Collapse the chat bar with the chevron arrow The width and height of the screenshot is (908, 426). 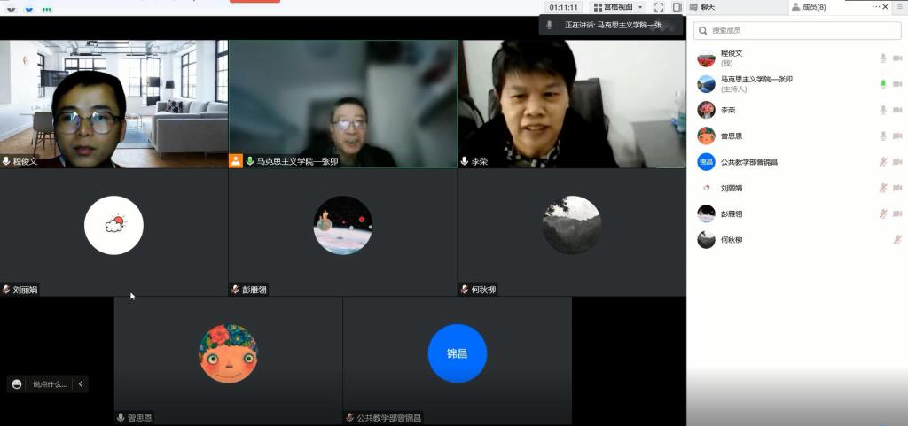click(x=81, y=384)
